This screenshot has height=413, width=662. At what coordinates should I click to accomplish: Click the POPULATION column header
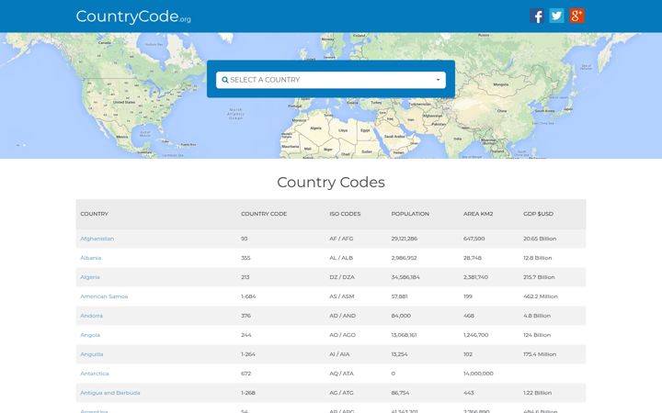(x=410, y=214)
